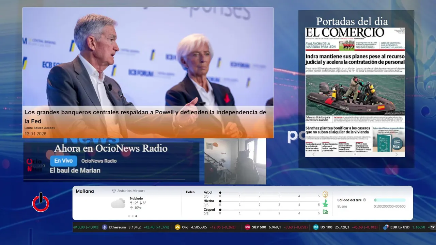Screen dimensions: 436x245
Task: Open Asturias Airport location link
Action: pyautogui.click(x=131, y=191)
